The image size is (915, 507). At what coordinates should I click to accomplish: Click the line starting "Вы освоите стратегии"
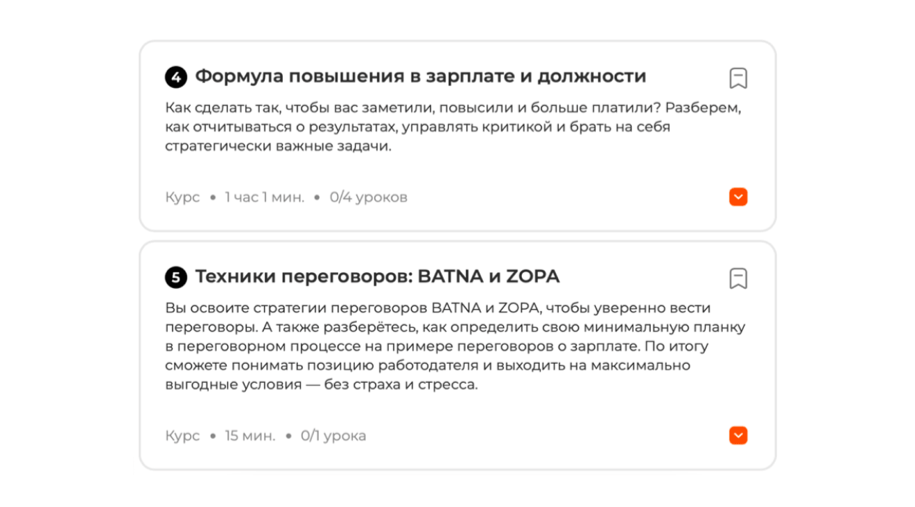pyautogui.click(x=438, y=308)
